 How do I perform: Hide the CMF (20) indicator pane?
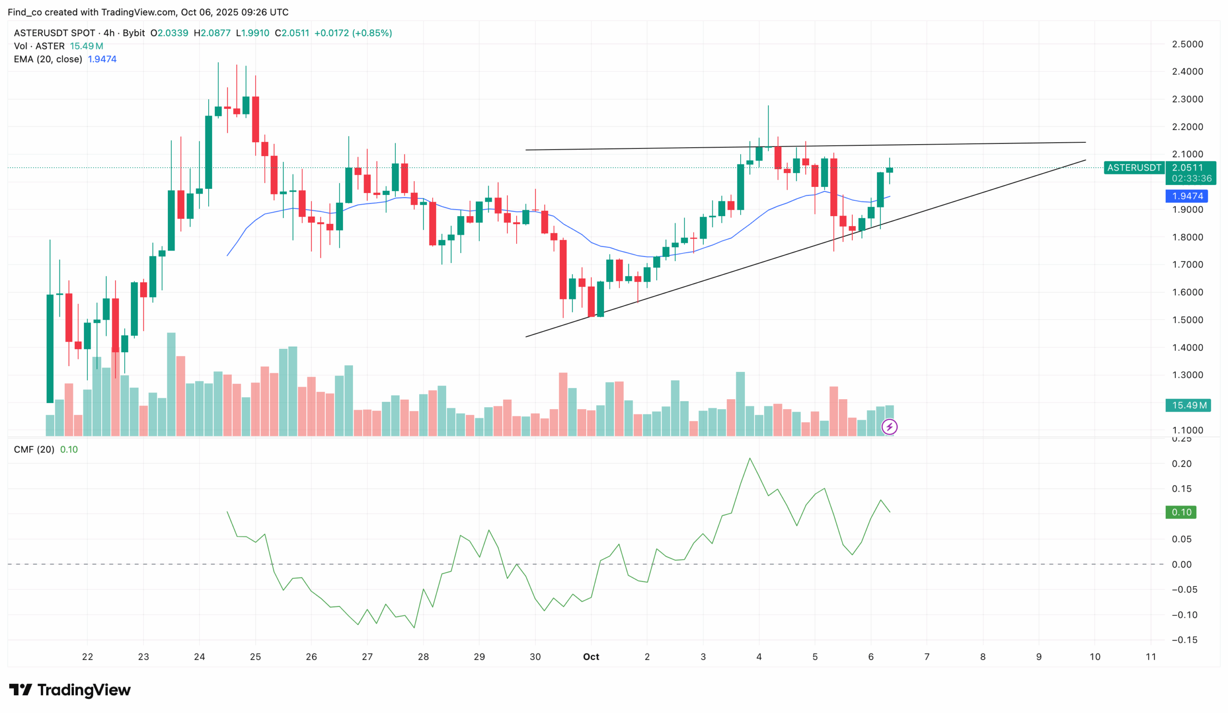34,449
